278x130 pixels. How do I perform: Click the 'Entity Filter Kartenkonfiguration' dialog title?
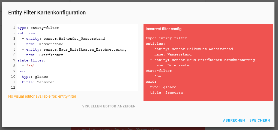click(47, 13)
